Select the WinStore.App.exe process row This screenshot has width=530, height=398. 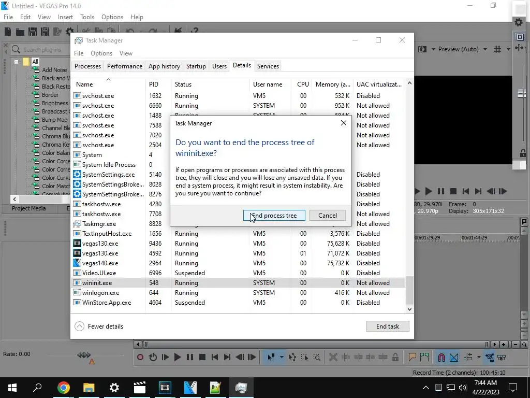coord(238,303)
